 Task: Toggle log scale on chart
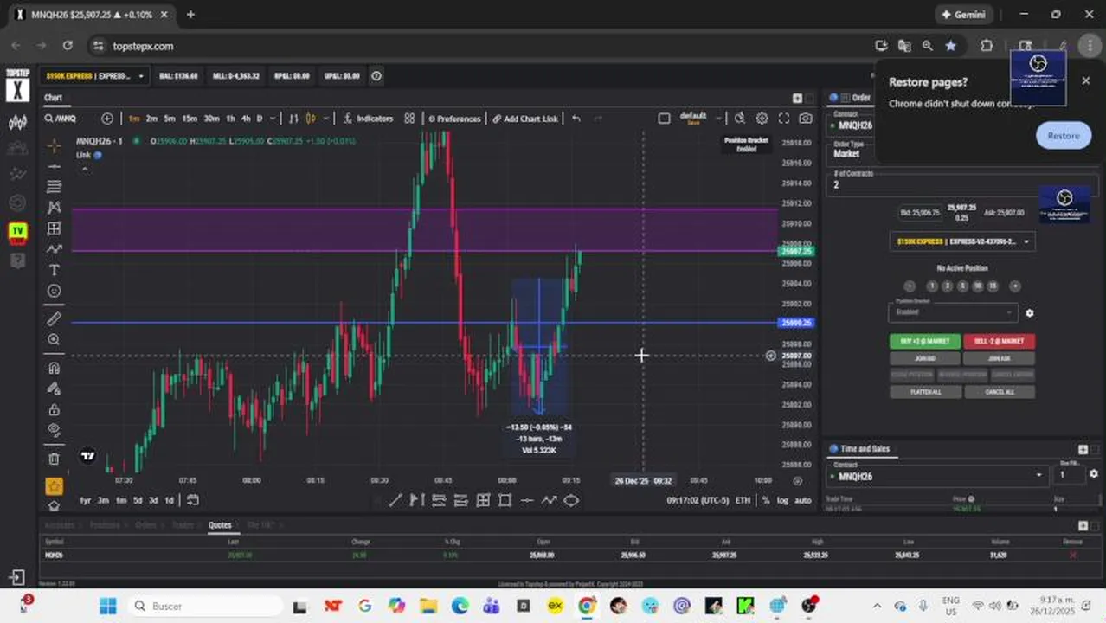tap(782, 500)
